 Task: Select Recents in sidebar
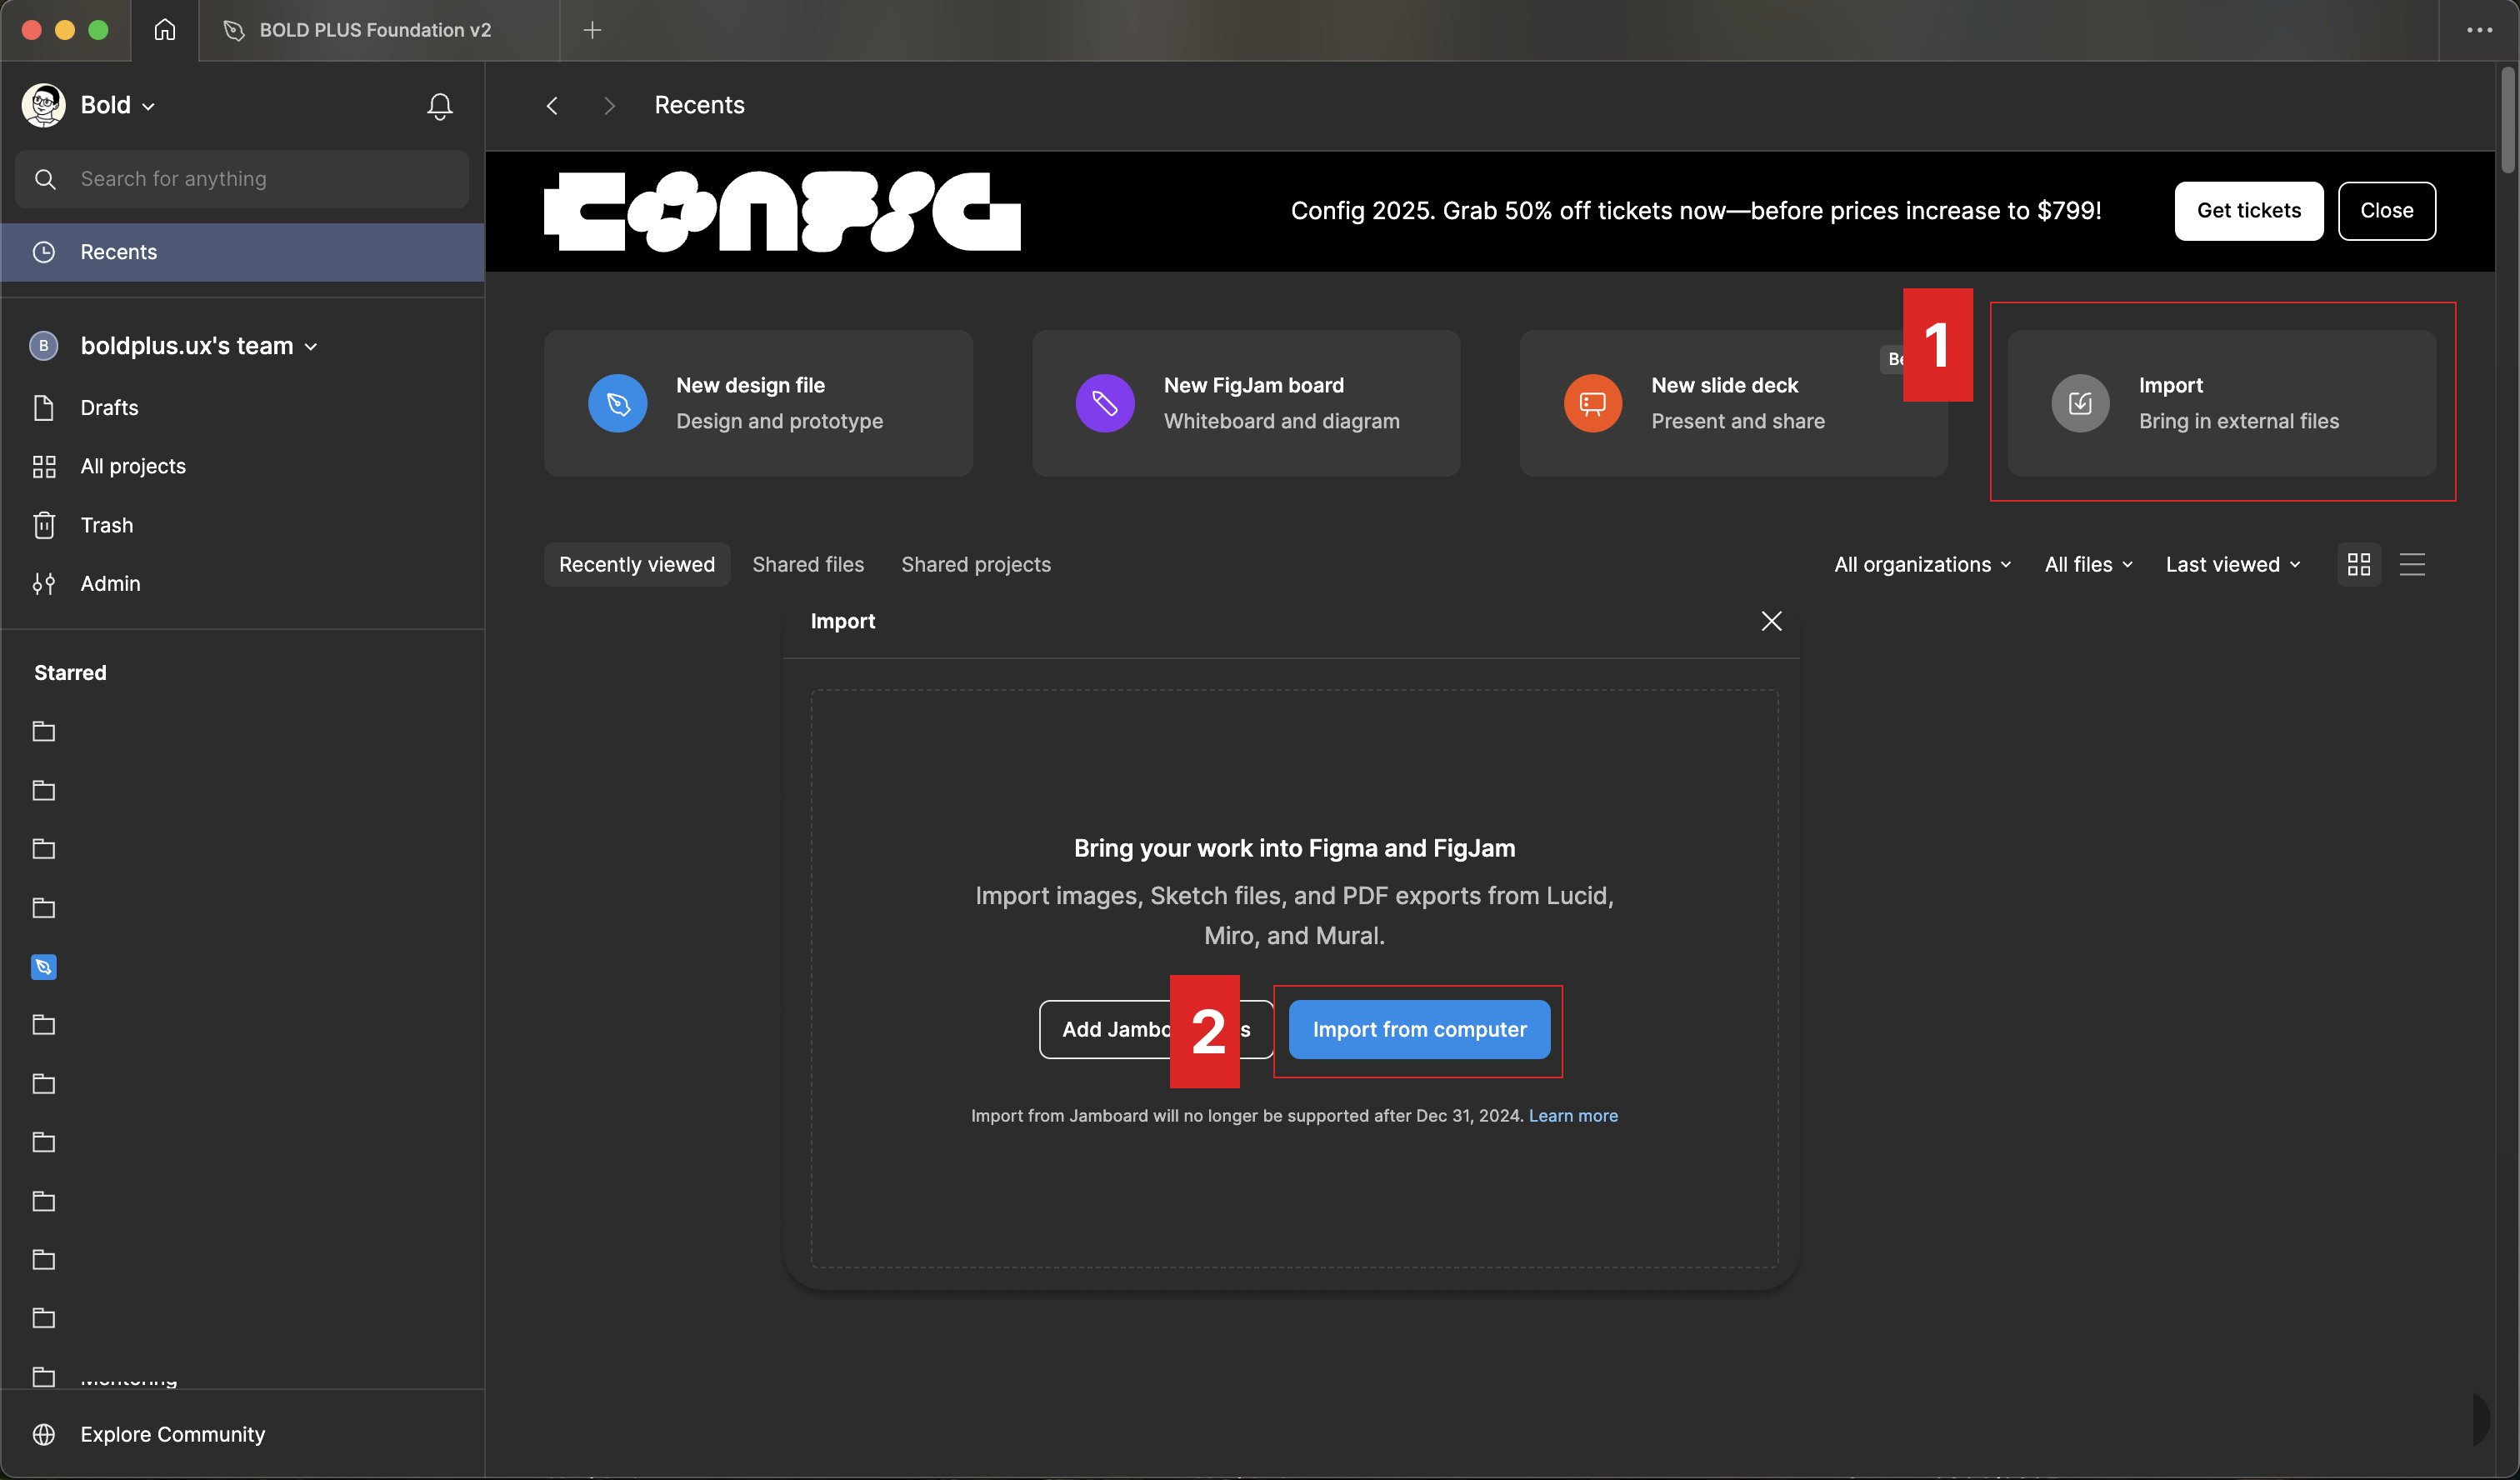pos(242,252)
